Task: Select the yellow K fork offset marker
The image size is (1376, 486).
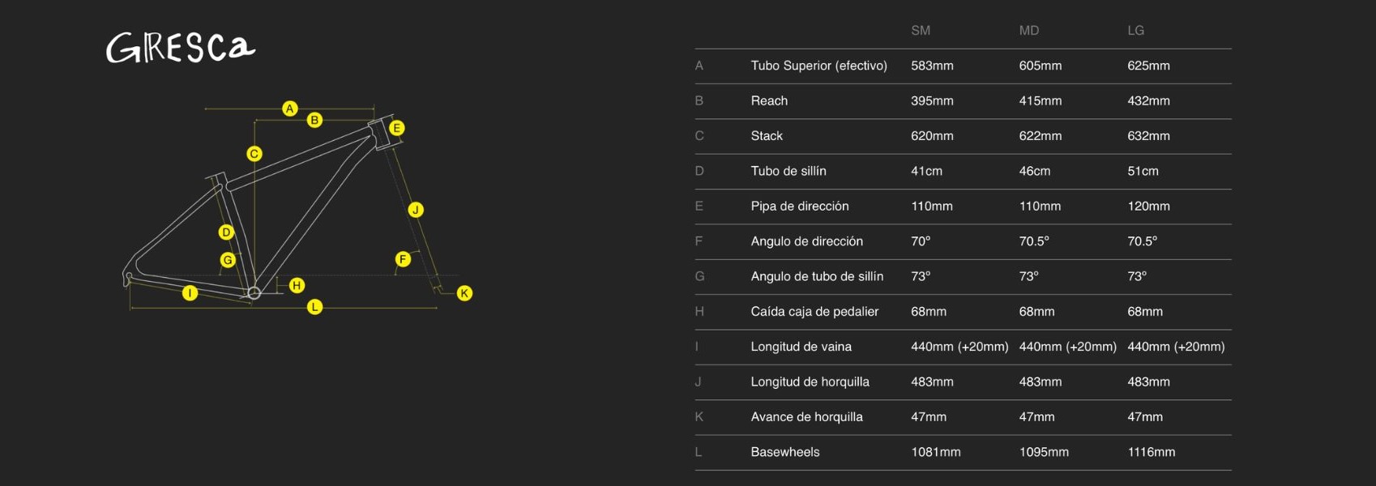Action: (464, 293)
